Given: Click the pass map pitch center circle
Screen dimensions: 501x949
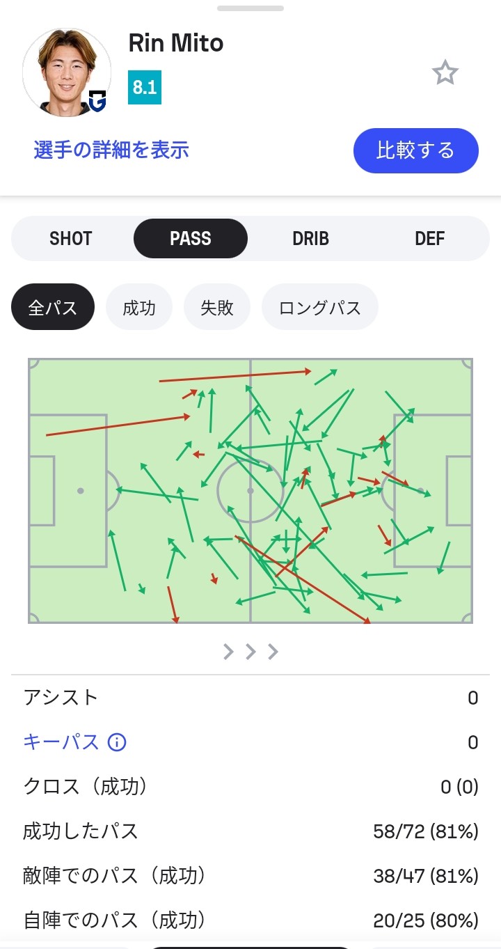Looking at the screenshot, I should pyautogui.click(x=250, y=491).
